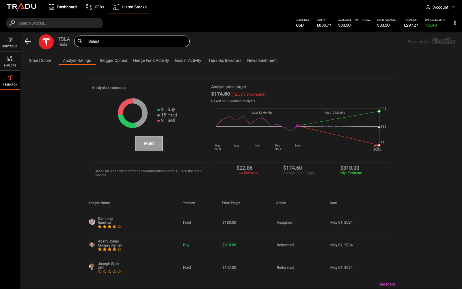Click the Date column header
The width and height of the screenshot is (462, 289).
333,203
